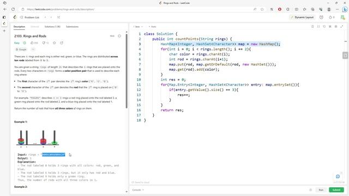Submit the solution
The height and width of the screenshot is (196, 349).
(x=336, y=190)
